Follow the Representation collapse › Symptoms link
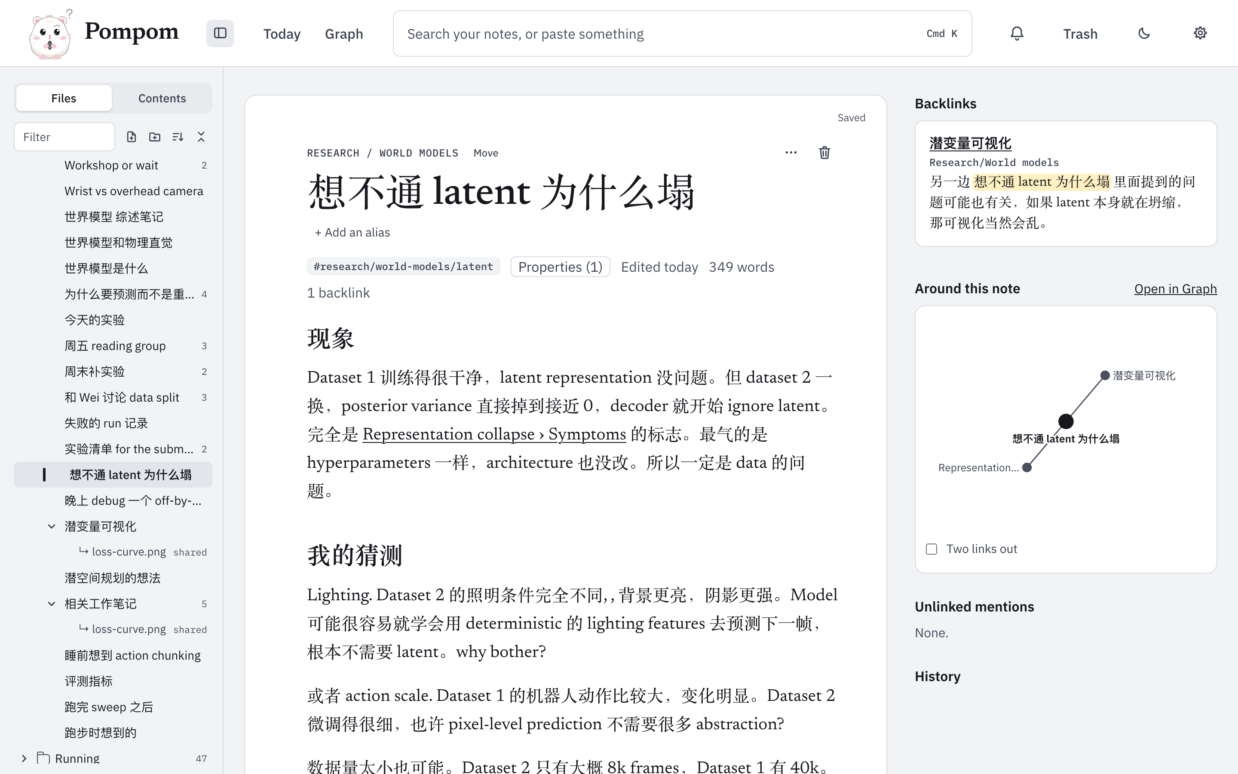Viewport: 1238px width, 774px height. (494, 434)
